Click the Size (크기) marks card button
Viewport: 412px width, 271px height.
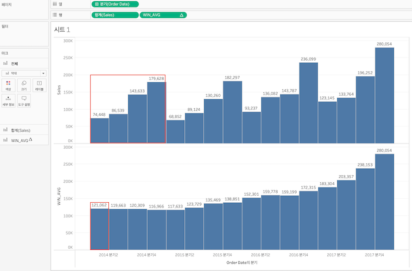coord(24,85)
